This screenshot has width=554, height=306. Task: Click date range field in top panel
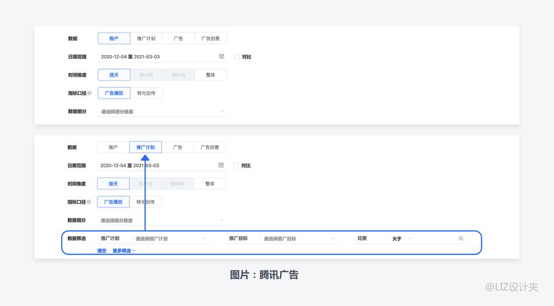(156, 56)
